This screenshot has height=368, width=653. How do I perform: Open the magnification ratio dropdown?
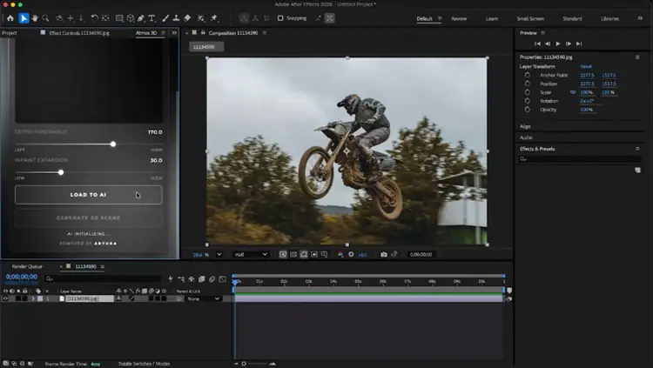[219, 254]
